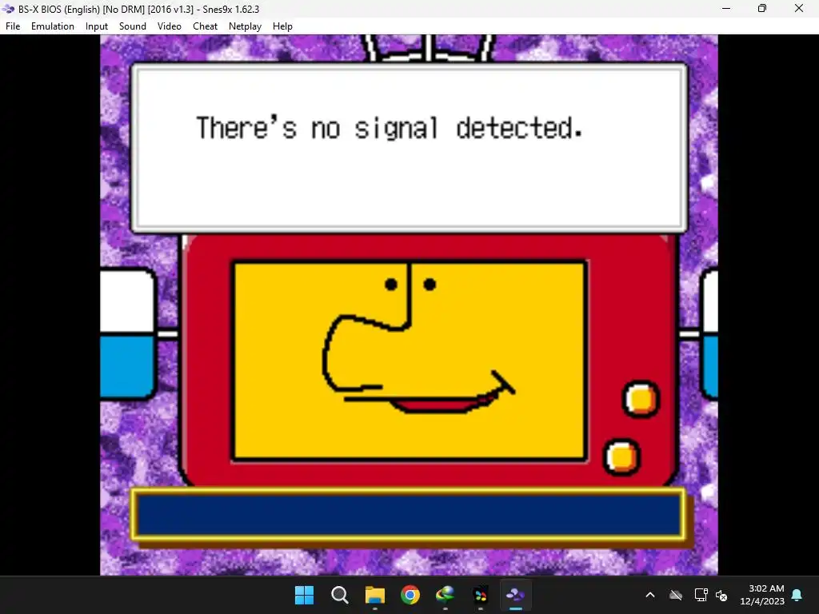Open the black colorful app icon on the taskbar

coord(481,595)
